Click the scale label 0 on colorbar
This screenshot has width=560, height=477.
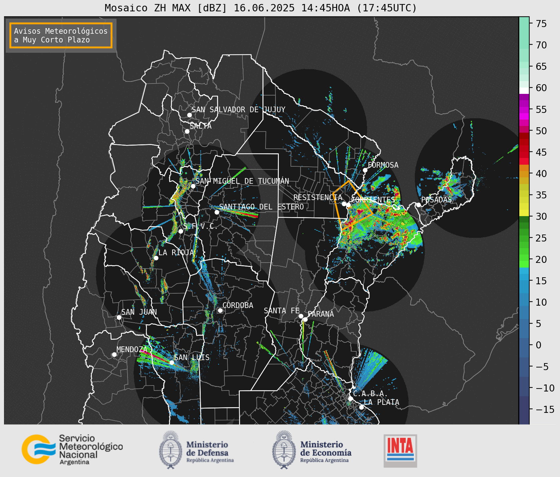coord(538,345)
